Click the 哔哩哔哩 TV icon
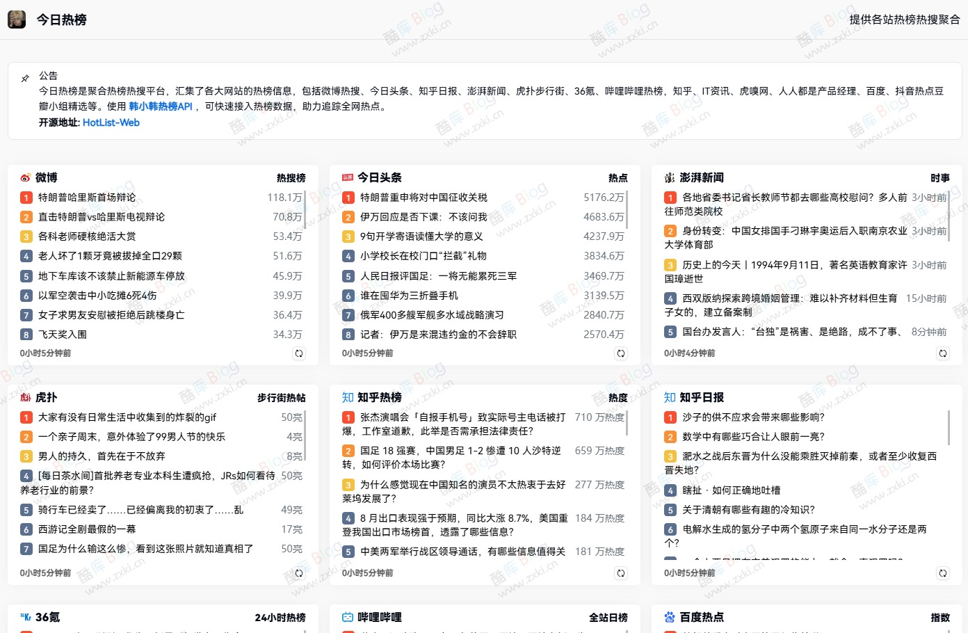The image size is (968, 633). tap(346, 616)
